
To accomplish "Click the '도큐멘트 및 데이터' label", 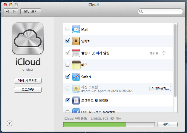I will click(94, 101).
